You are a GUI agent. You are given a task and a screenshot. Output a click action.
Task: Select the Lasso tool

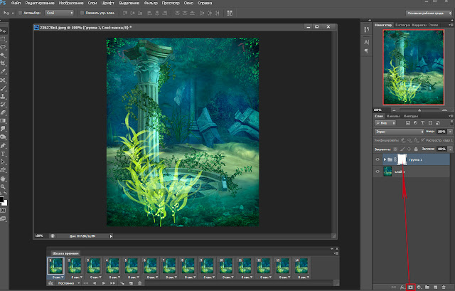click(3, 47)
